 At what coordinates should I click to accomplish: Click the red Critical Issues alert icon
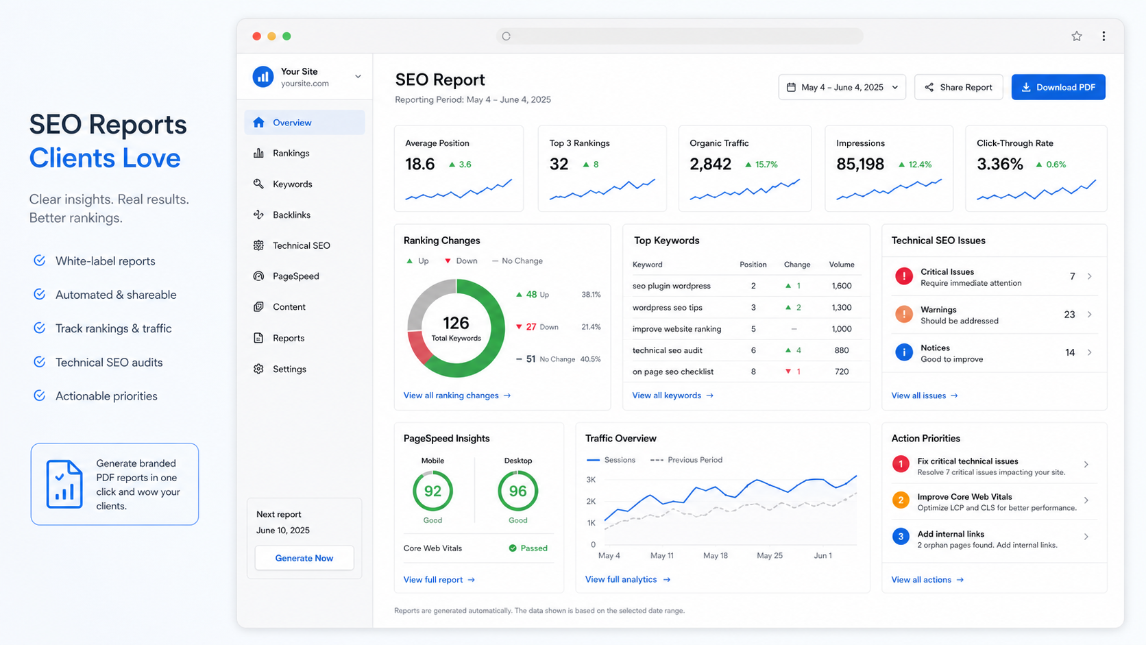904,276
